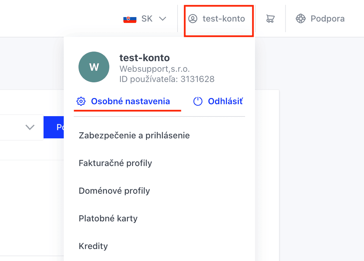The width and height of the screenshot is (364, 261).
Task: Select Kredity menu entry
Action: click(93, 246)
